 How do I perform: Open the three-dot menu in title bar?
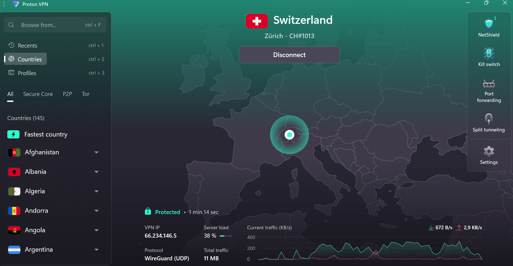4,4
